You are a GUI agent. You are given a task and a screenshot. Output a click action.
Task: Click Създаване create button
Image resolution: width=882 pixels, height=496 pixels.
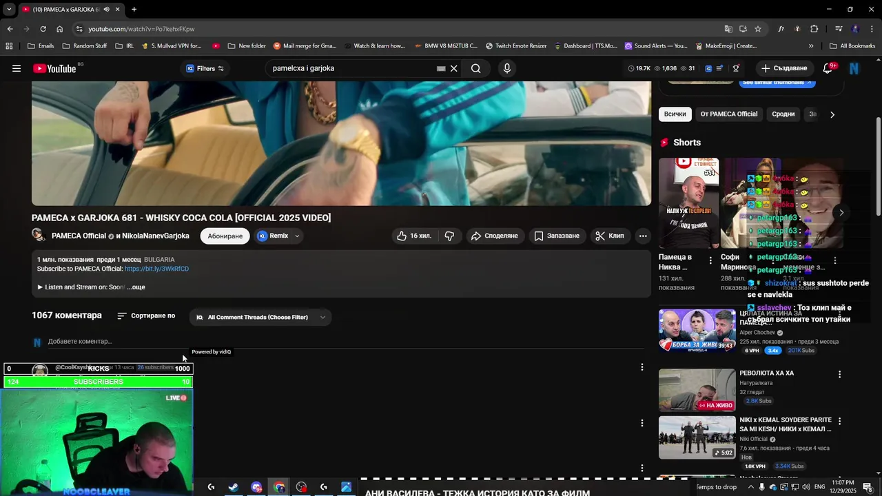(784, 68)
